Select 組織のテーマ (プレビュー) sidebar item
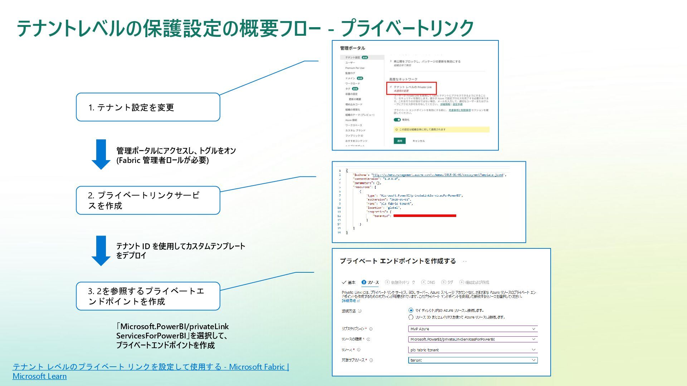 point(360,115)
